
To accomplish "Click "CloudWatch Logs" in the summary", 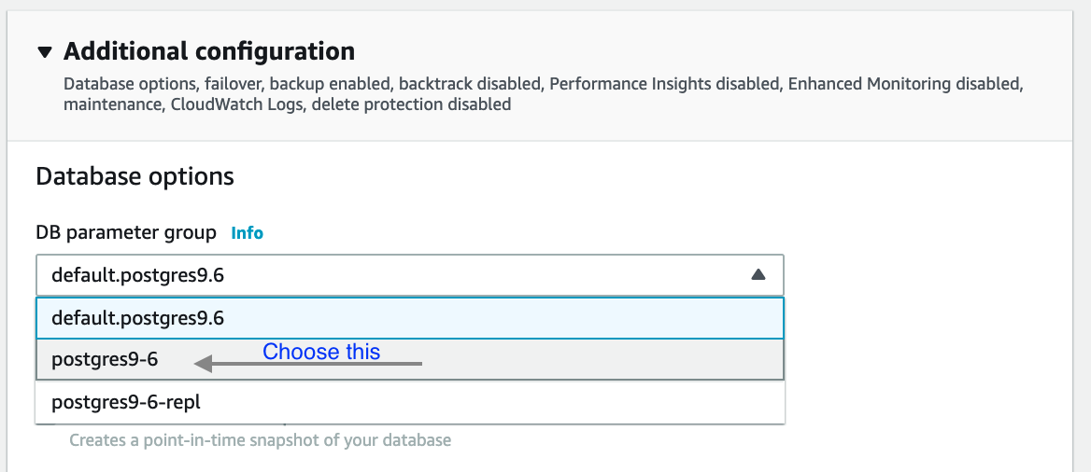I will (236, 104).
